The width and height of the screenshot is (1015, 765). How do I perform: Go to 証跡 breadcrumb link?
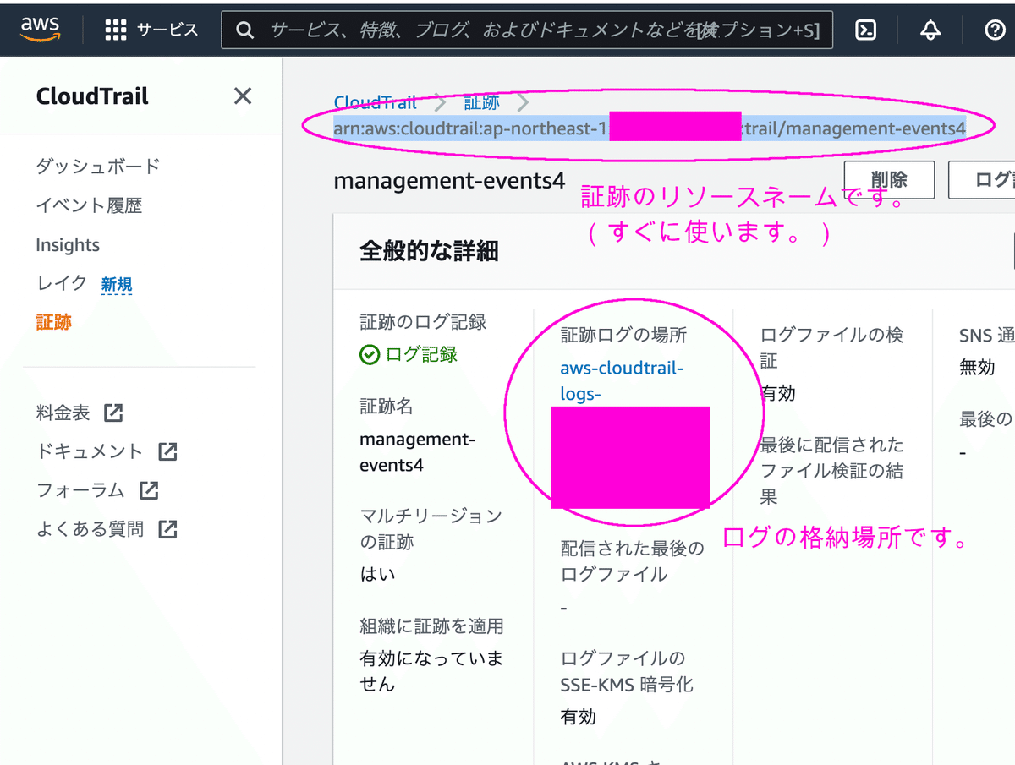click(x=482, y=102)
